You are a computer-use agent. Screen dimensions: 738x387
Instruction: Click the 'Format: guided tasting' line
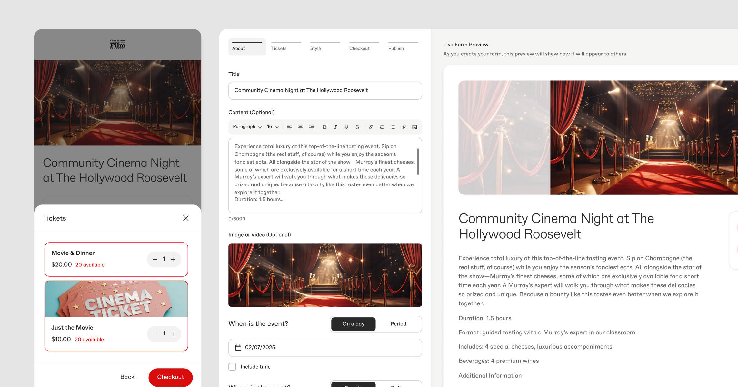click(x=547, y=332)
